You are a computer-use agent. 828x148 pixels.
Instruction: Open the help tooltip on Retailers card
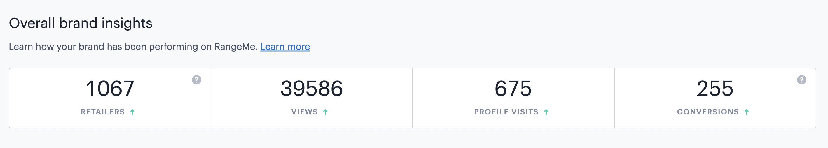(x=197, y=80)
